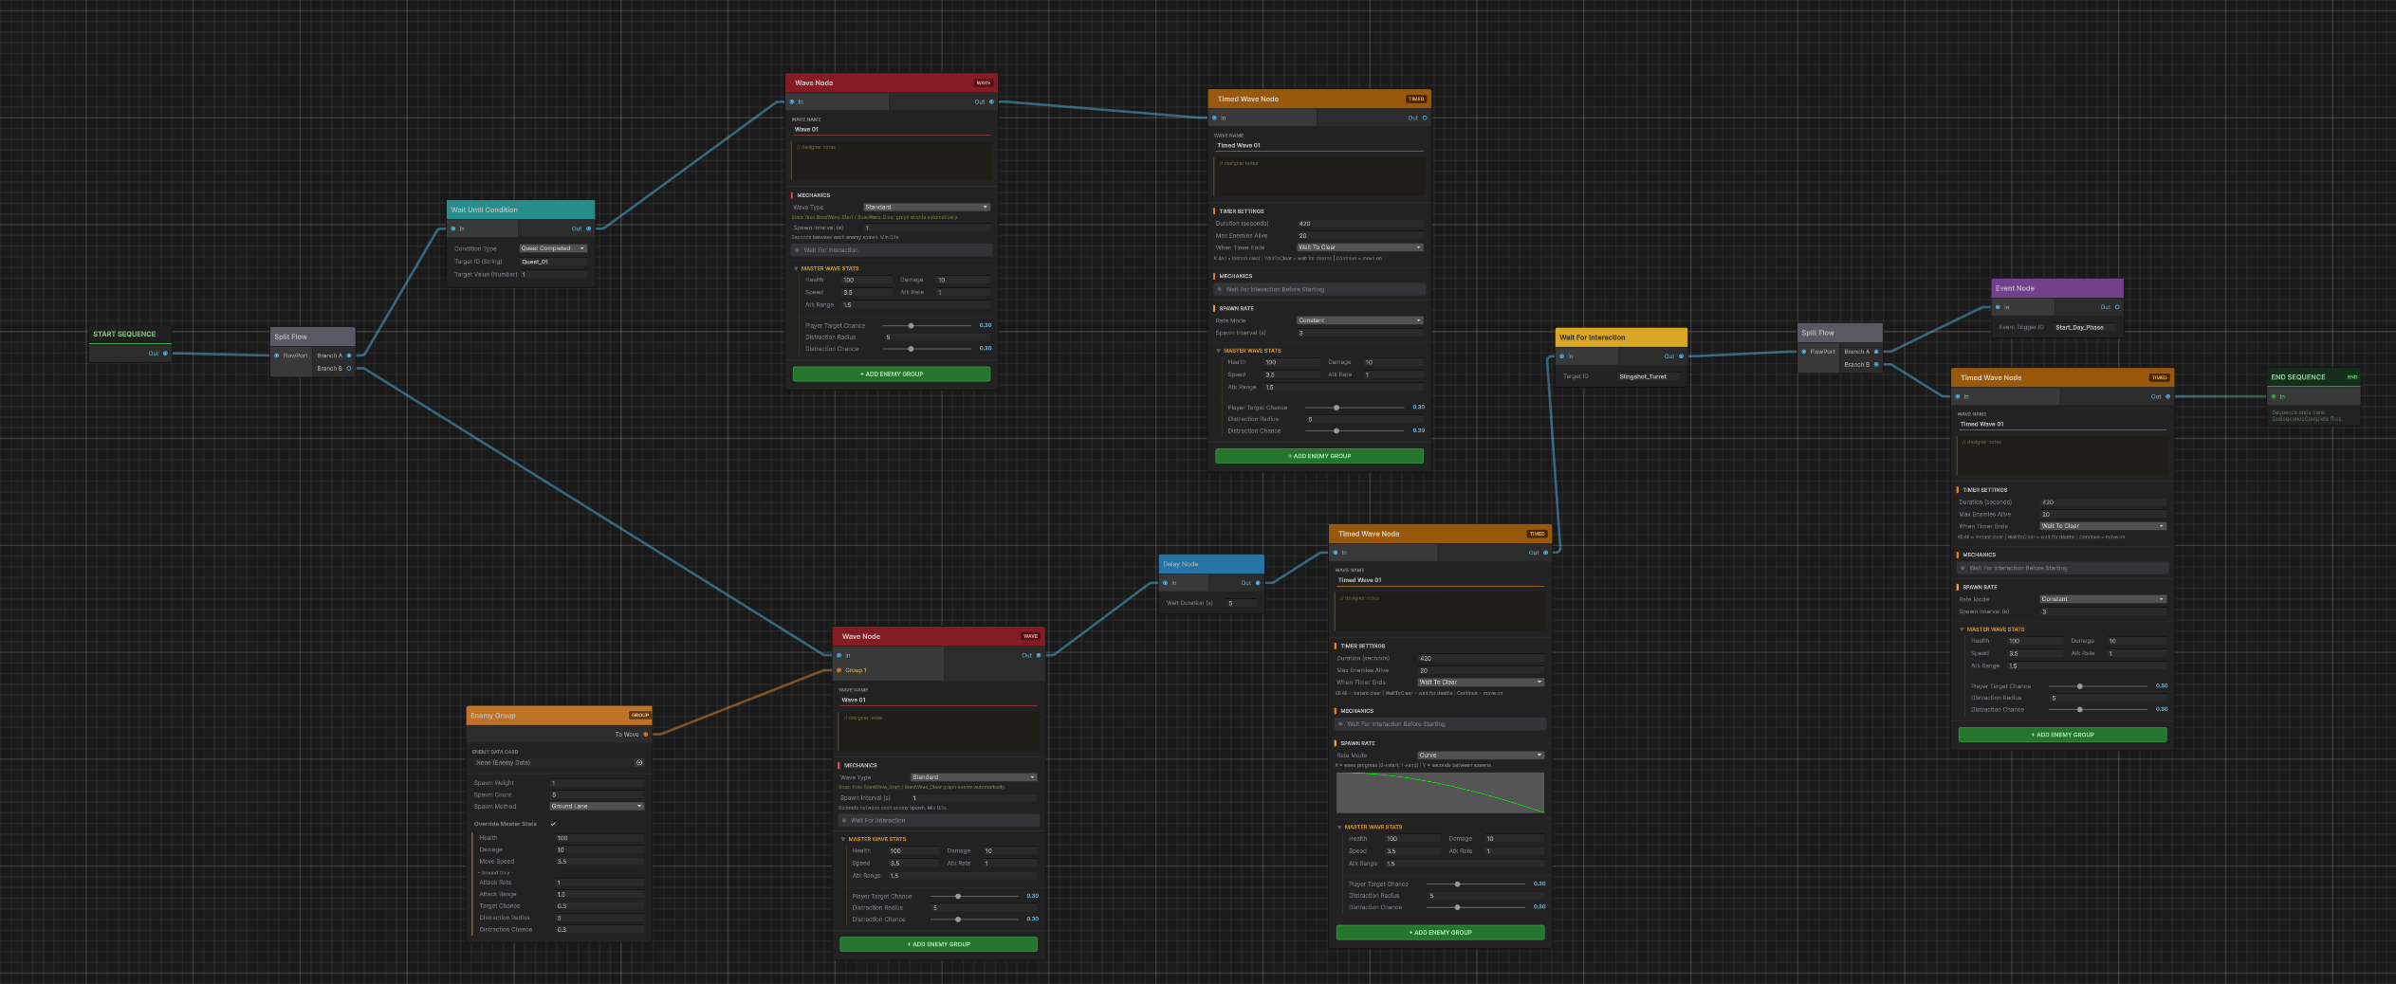This screenshot has height=984, width=2396.
Task: Click In port of the topmost Wave Node
Action: click(x=792, y=101)
